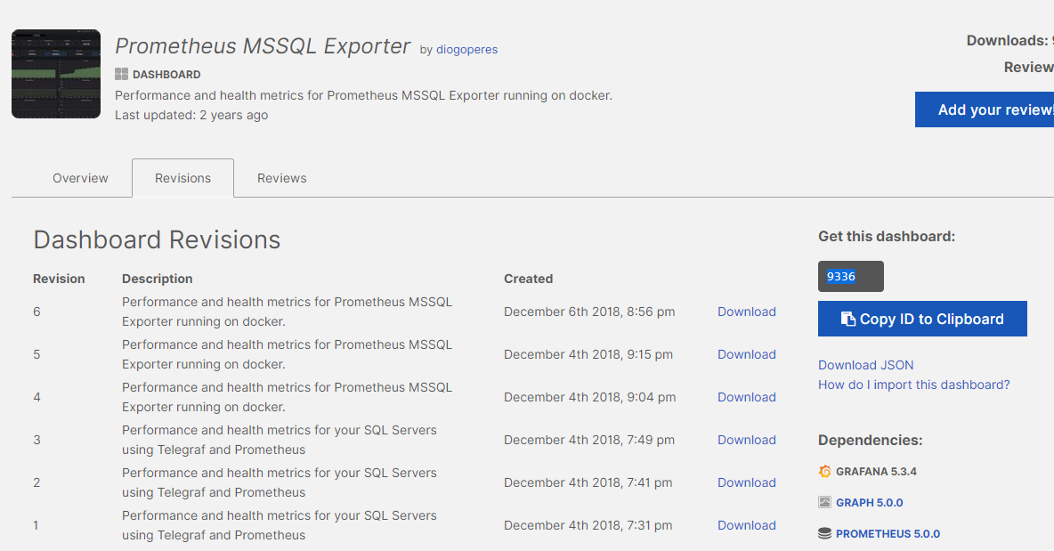Open the PROMETHEUS 5.0.0 dependency link

[x=888, y=533]
